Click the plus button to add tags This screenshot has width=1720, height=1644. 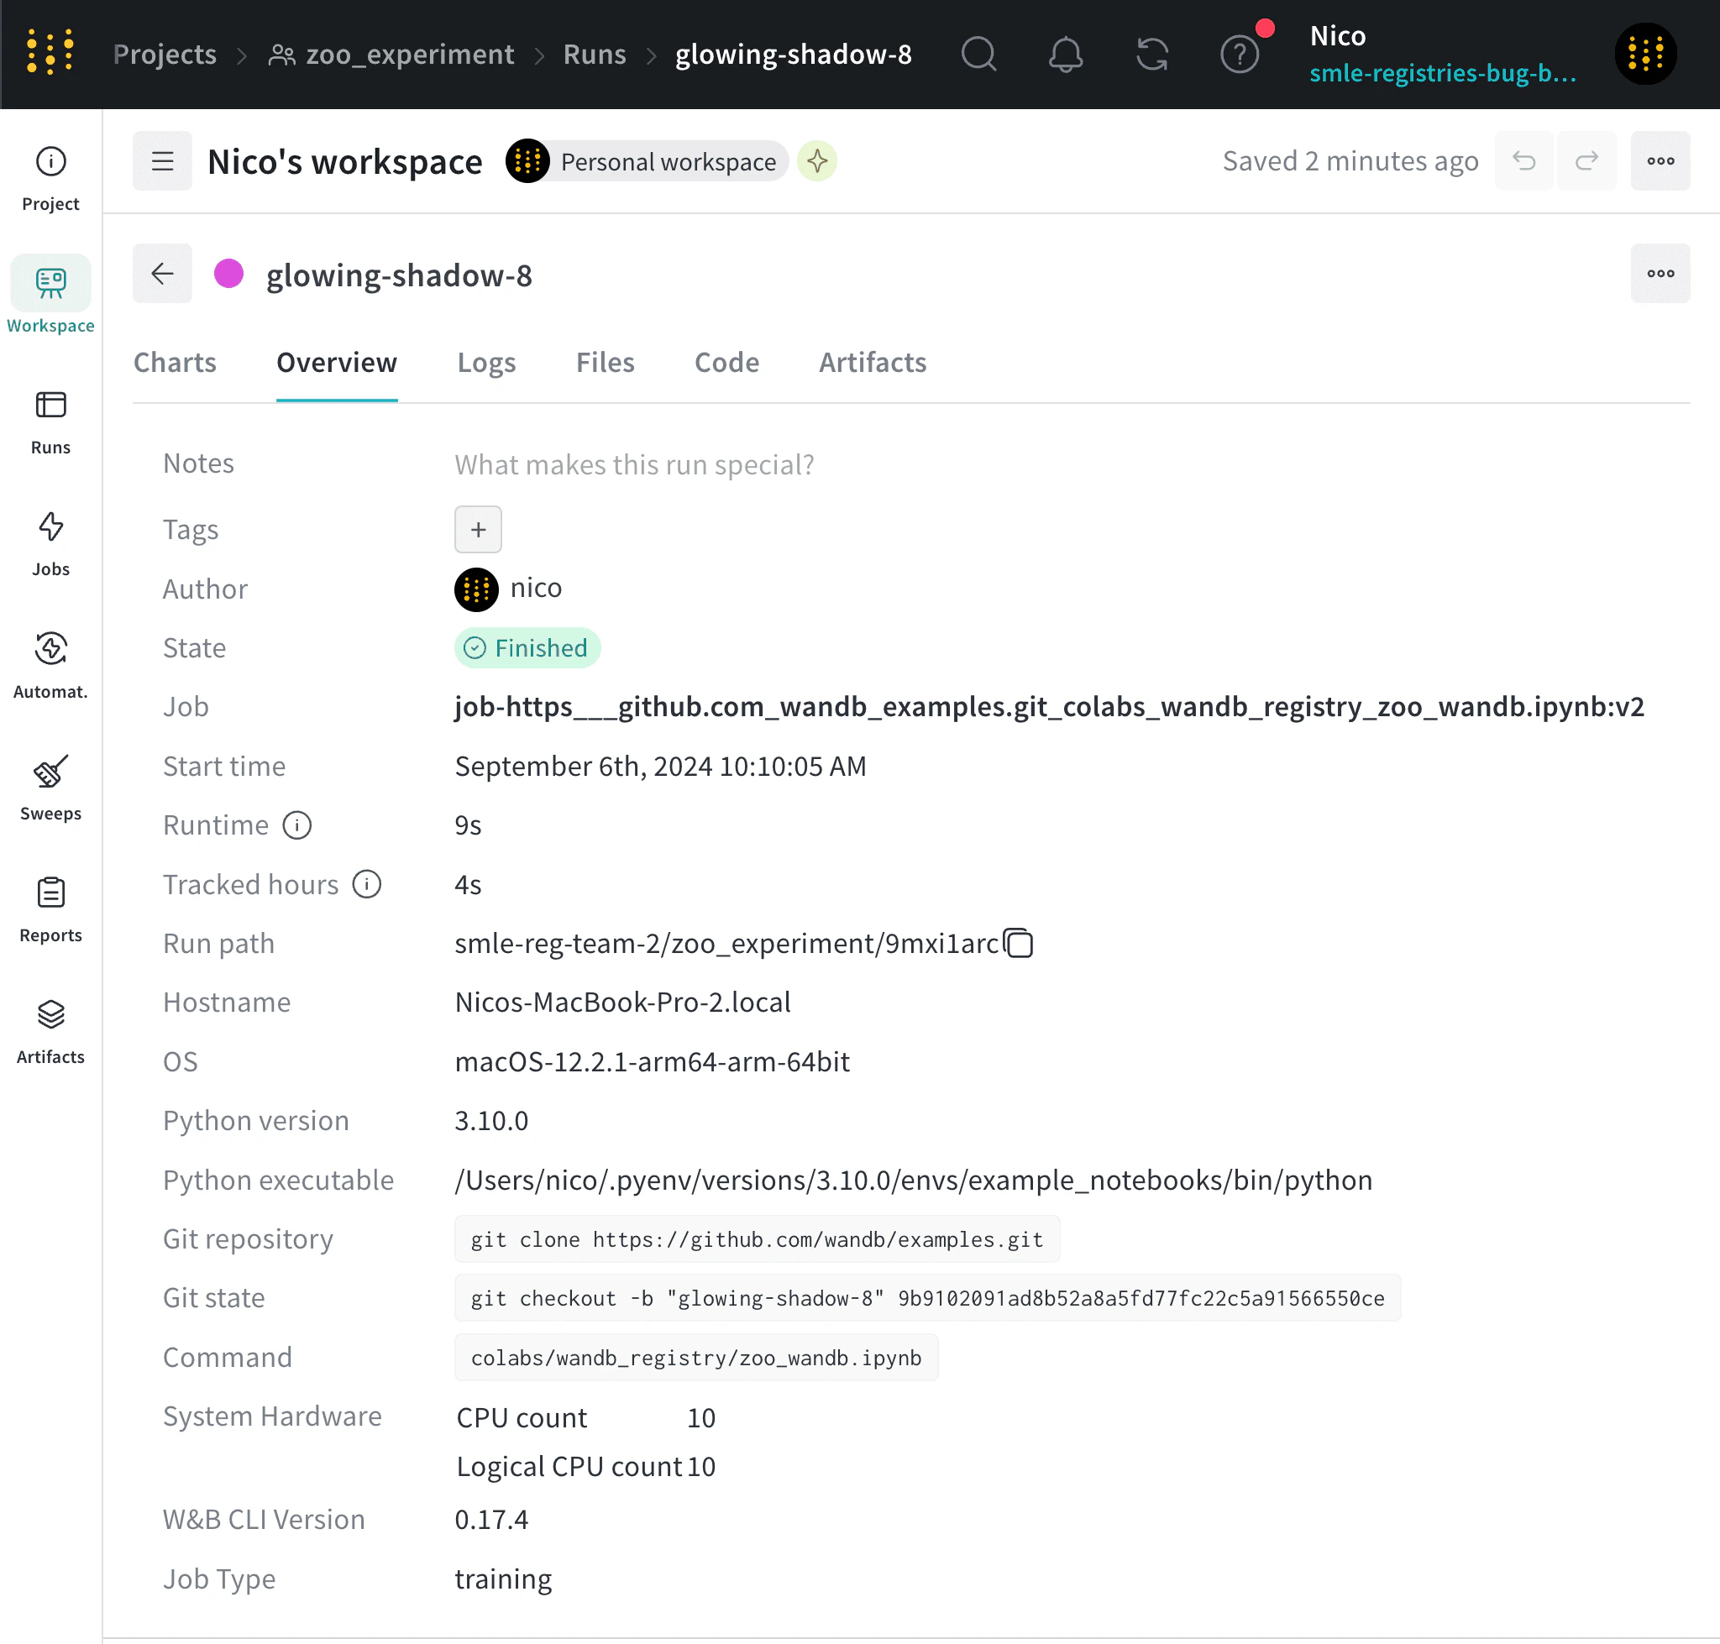pyautogui.click(x=478, y=529)
